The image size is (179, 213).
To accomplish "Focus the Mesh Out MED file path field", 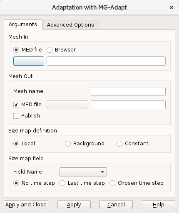I will 128,105.
